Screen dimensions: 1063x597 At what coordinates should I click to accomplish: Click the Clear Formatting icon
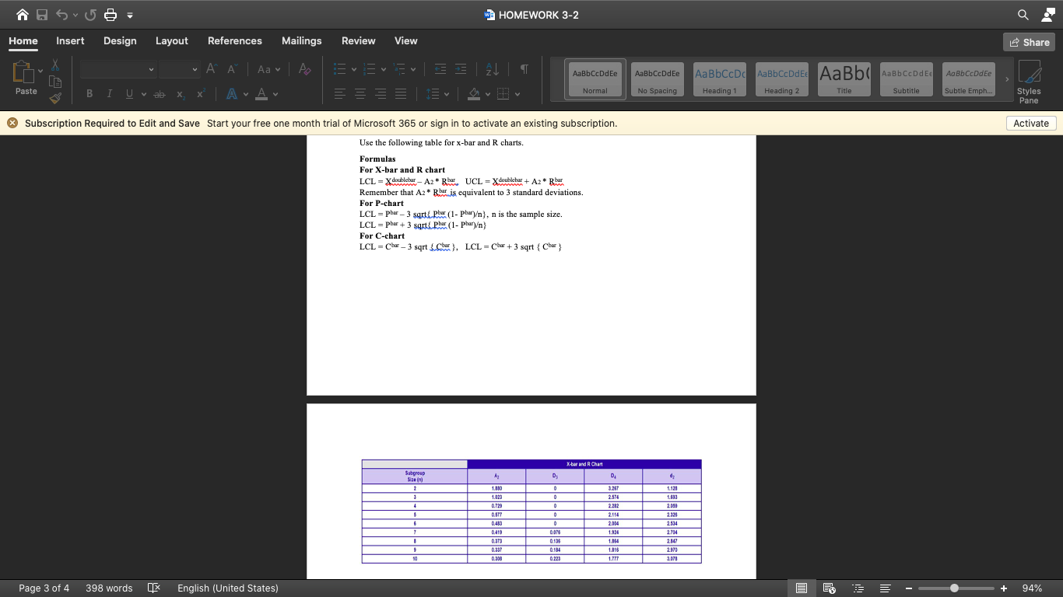pos(303,70)
